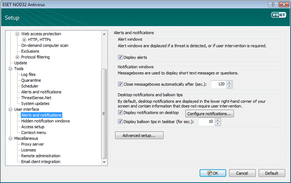Screen dimensions: 291x183
Task: Toggle Close messageboxes automatically checkbox
Action: (x=120, y=84)
